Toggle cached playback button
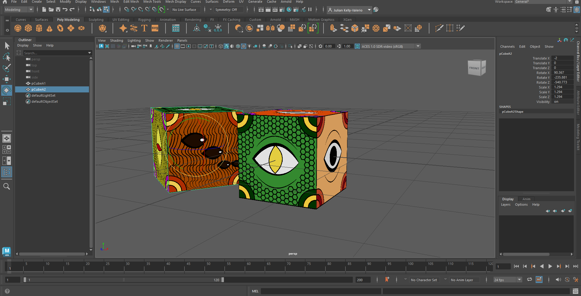581x296 pixels. tap(539, 280)
